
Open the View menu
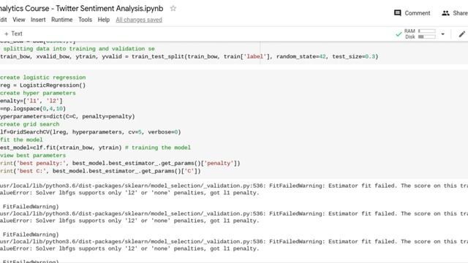pos(19,20)
